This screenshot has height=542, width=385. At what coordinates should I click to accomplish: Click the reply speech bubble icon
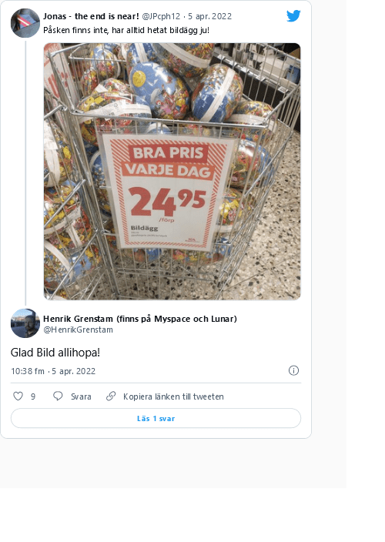click(58, 396)
